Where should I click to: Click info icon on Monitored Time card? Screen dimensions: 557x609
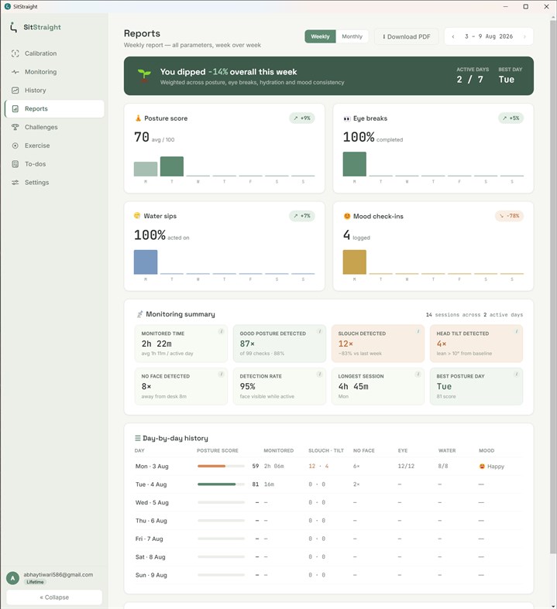(x=221, y=331)
